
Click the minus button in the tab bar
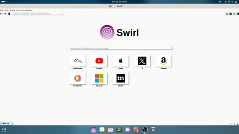click(230, 124)
